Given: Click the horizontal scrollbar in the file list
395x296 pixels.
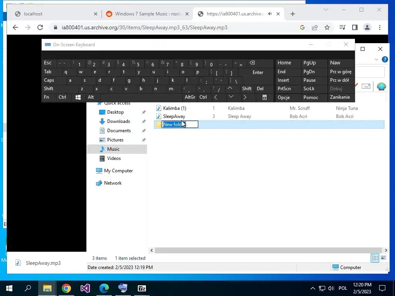Looking at the screenshot, I should (x=269, y=250).
